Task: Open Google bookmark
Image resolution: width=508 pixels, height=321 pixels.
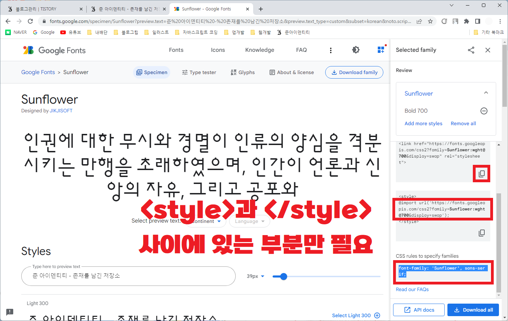Action: tap(44, 32)
